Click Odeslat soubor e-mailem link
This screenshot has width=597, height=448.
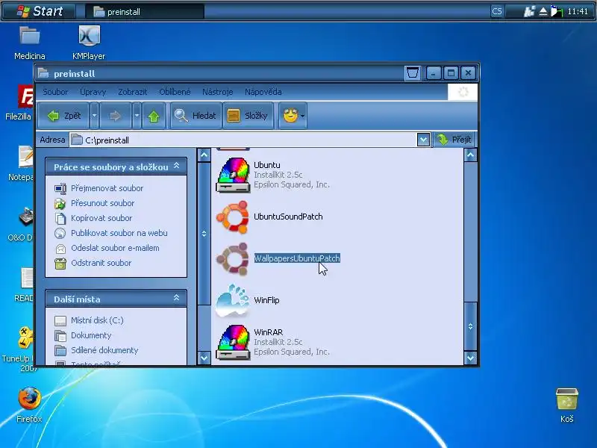(x=115, y=248)
